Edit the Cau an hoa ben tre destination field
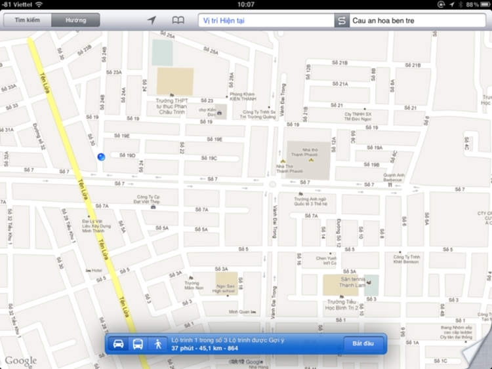Image resolution: width=492 pixels, height=369 pixels. click(418, 21)
